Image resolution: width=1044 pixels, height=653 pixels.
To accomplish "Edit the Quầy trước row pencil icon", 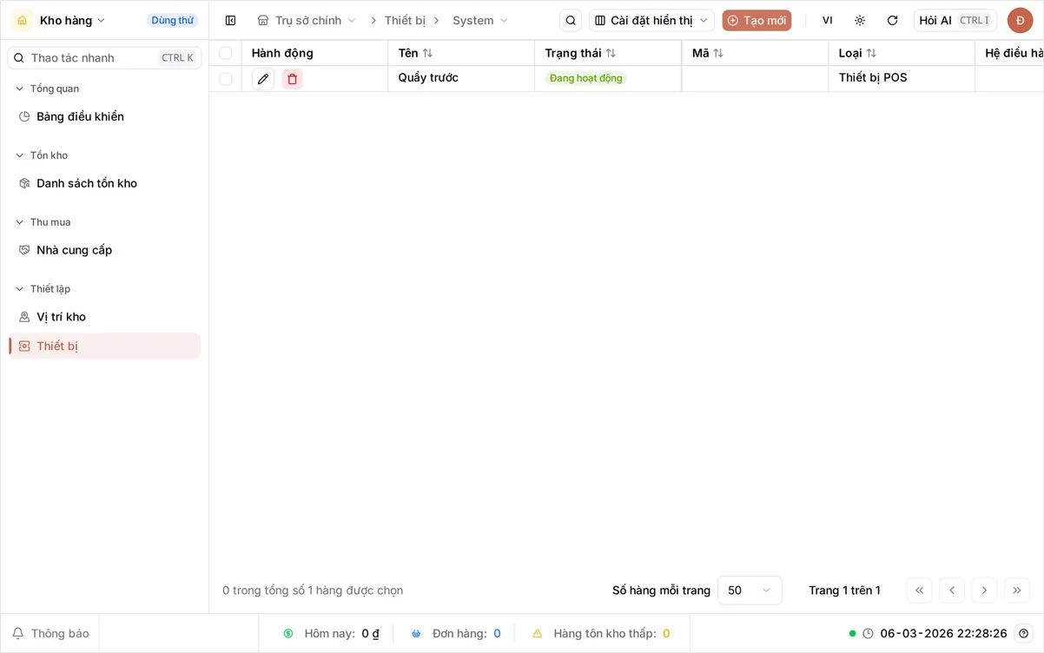I will (x=263, y=79).
